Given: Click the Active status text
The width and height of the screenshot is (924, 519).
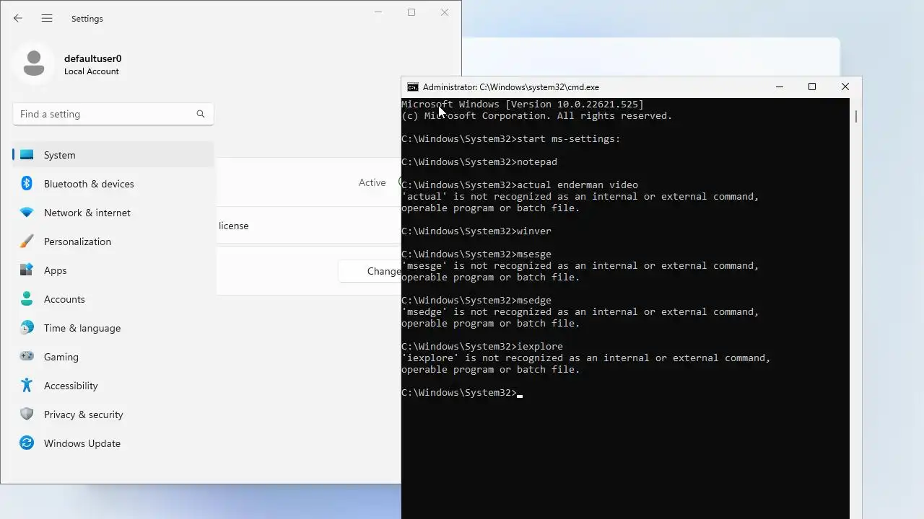Looking at the screenshot, I should [x=372, y=182].
